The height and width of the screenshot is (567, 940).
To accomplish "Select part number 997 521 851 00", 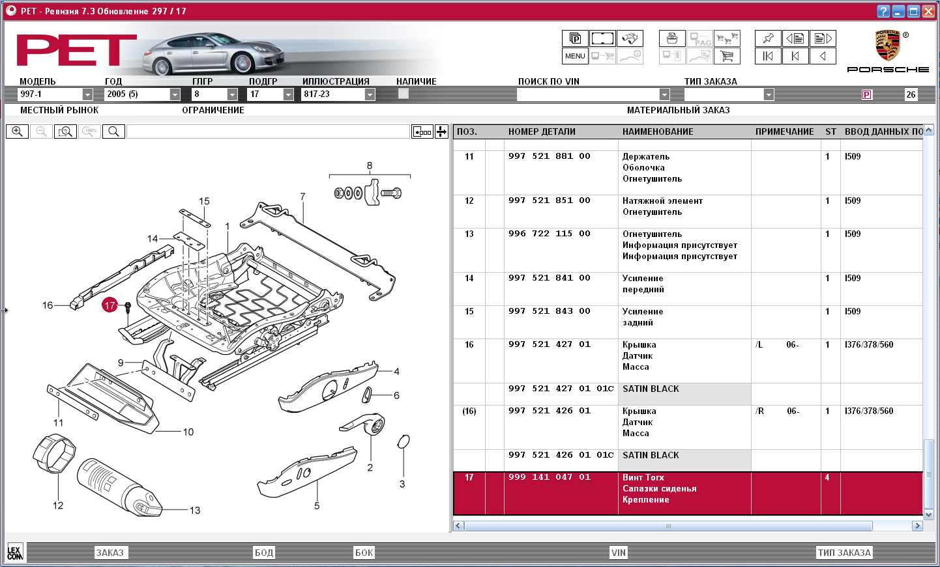I will tap(550, 201).
